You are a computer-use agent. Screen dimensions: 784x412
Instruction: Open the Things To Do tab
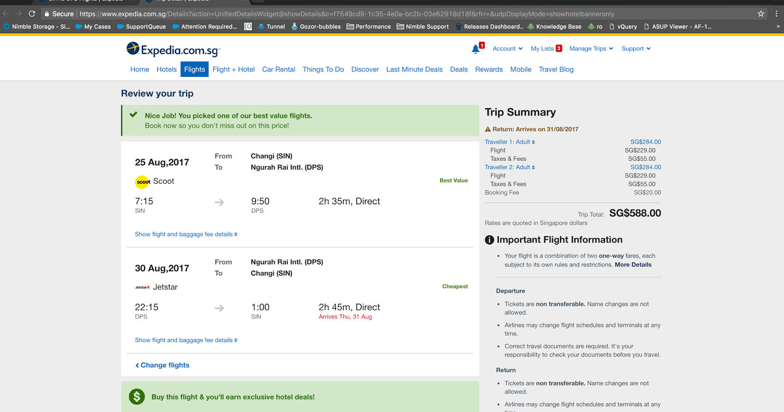(x=323, y=69)
